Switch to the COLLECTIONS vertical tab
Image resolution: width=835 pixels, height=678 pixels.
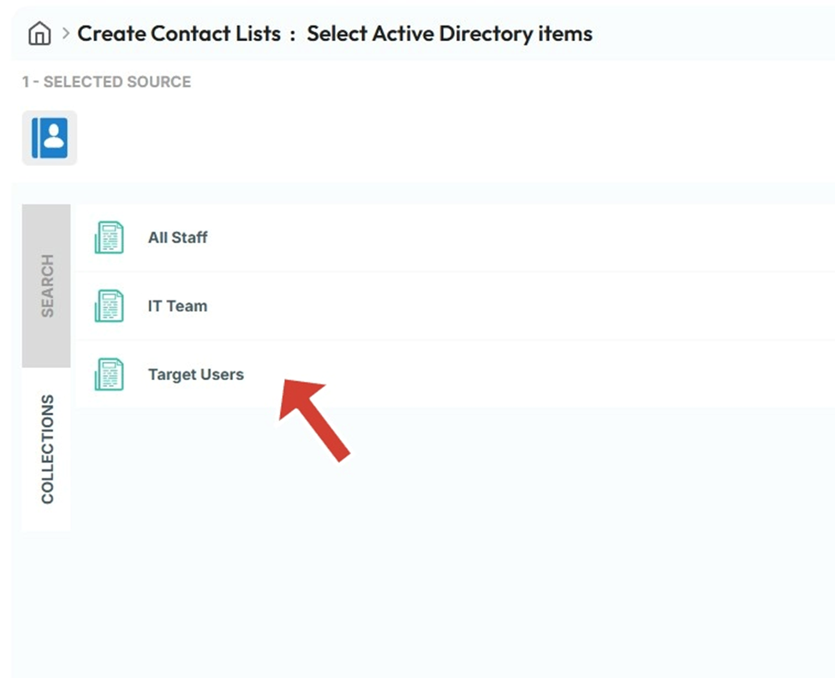click(x=47, y=449)
